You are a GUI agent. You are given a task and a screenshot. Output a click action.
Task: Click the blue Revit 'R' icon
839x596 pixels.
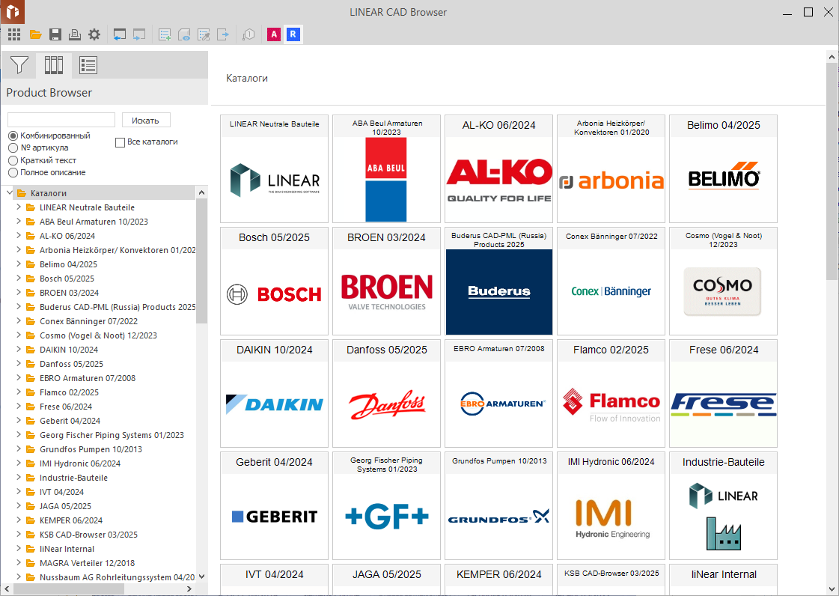(293, 34)
